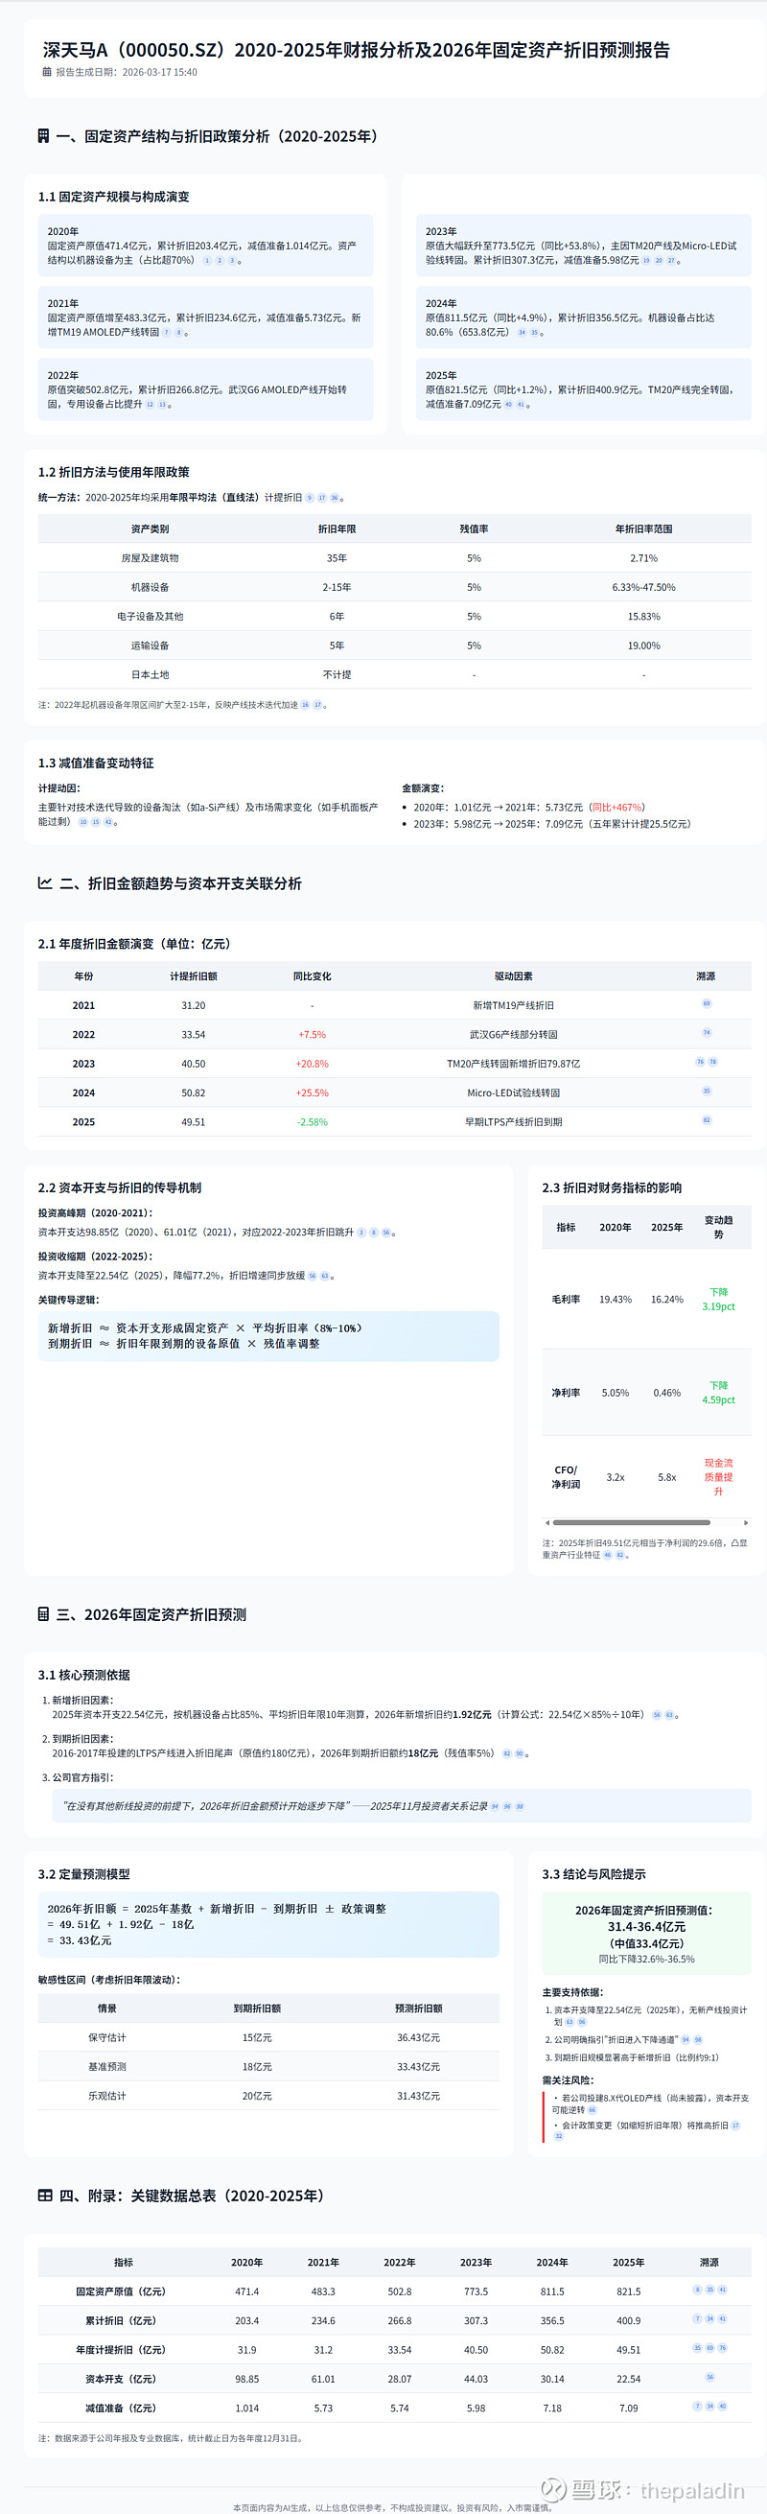The width and height of the screenshot is (767, 2514).
Task: Open citation 3 in the 投资高峰期 paragraph
Action: pos(361,1233)
